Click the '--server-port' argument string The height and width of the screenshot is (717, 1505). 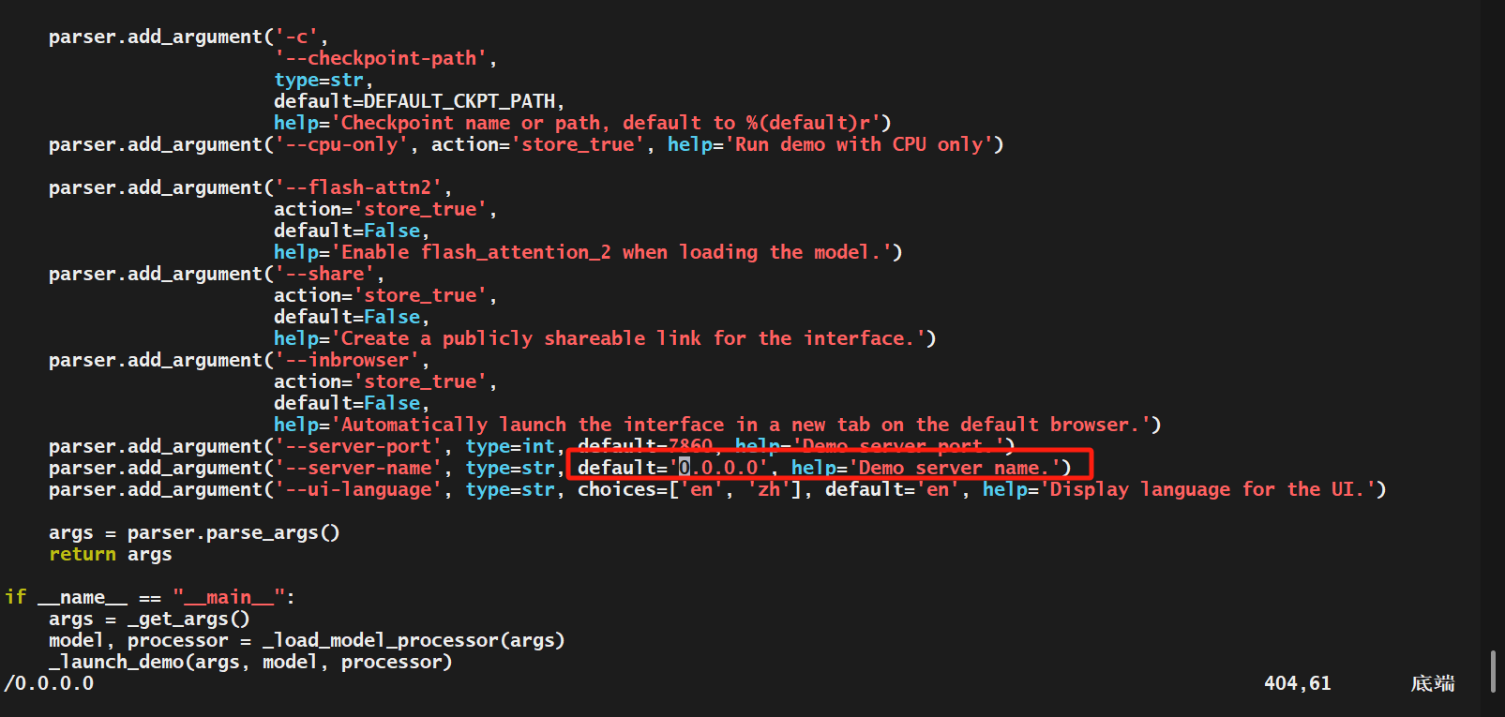pos(357,446)
